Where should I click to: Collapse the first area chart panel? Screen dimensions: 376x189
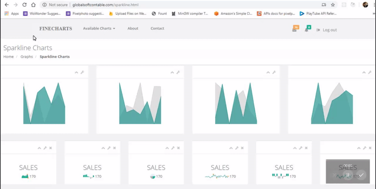pos(76,72)
